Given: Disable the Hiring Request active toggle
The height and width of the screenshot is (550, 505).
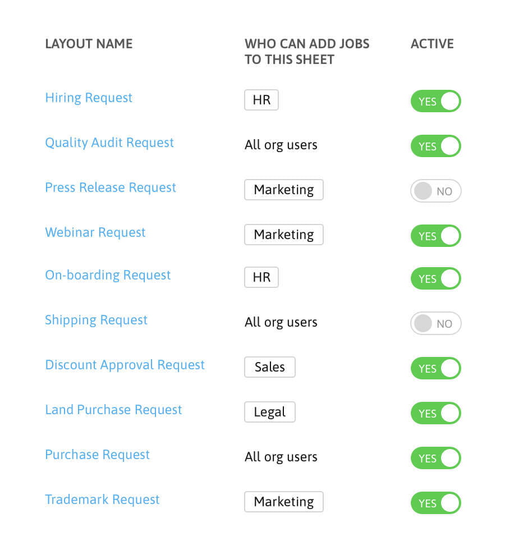Looking at the screenshot, I should coord(435,102).
